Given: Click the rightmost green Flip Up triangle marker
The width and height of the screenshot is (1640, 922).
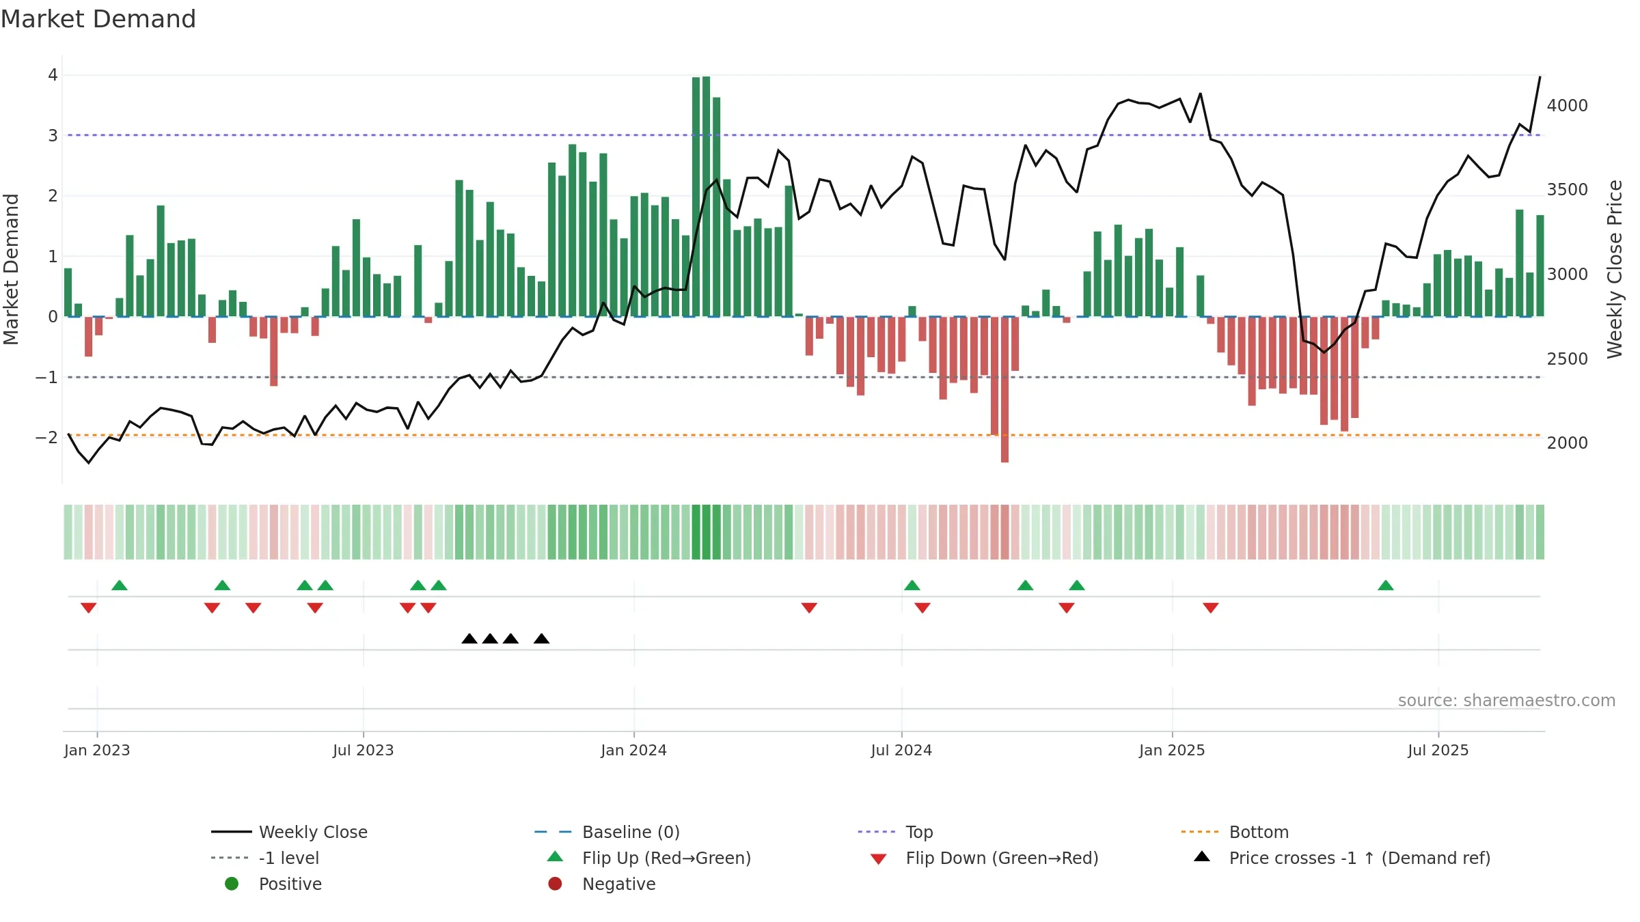Looking at the screenshot, I should pos(1385,585).
